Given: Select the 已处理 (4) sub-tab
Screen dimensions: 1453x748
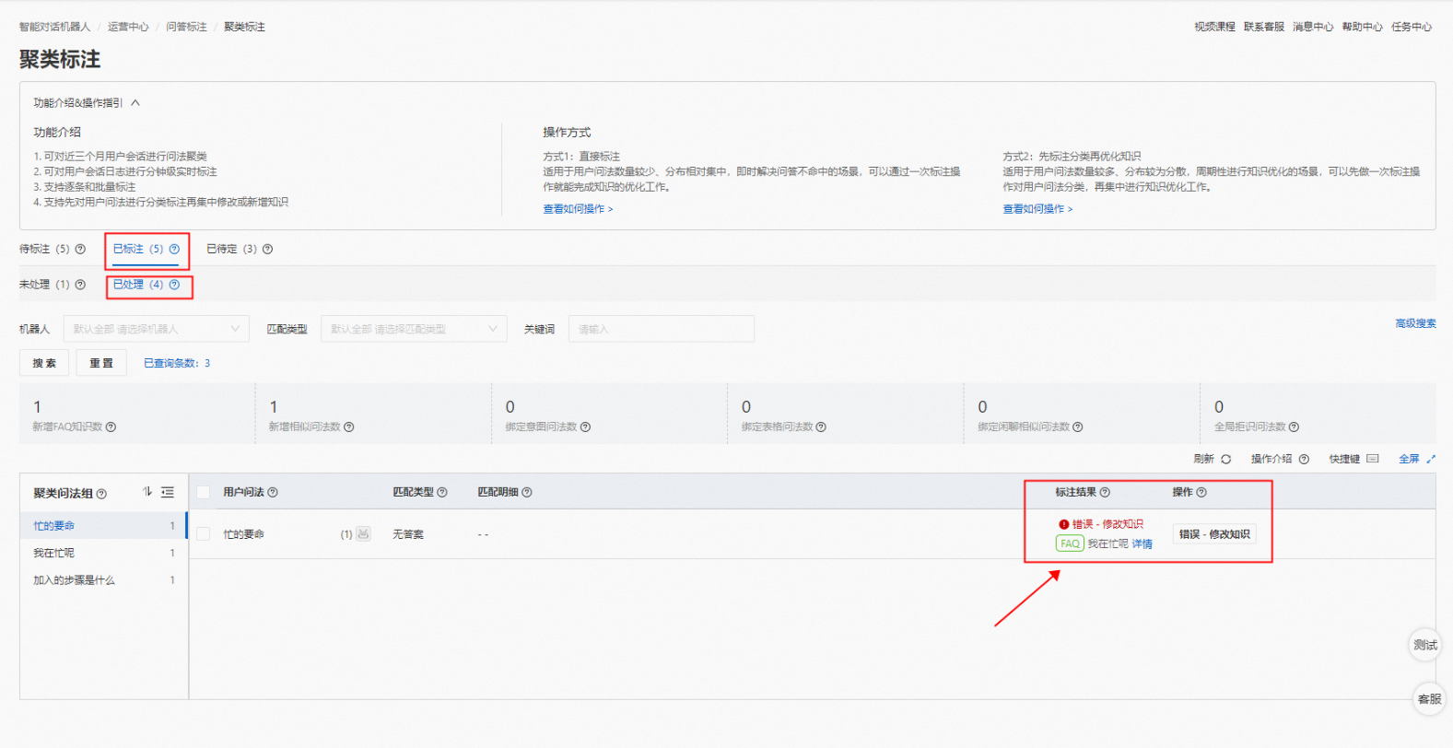Looking at the screenshot, I should point(138,285).
